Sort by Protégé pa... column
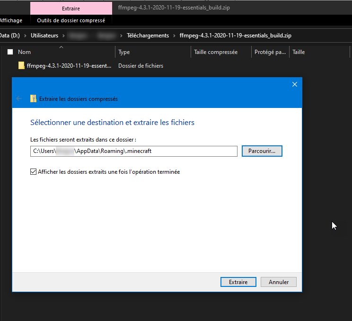 pos(270,52)
